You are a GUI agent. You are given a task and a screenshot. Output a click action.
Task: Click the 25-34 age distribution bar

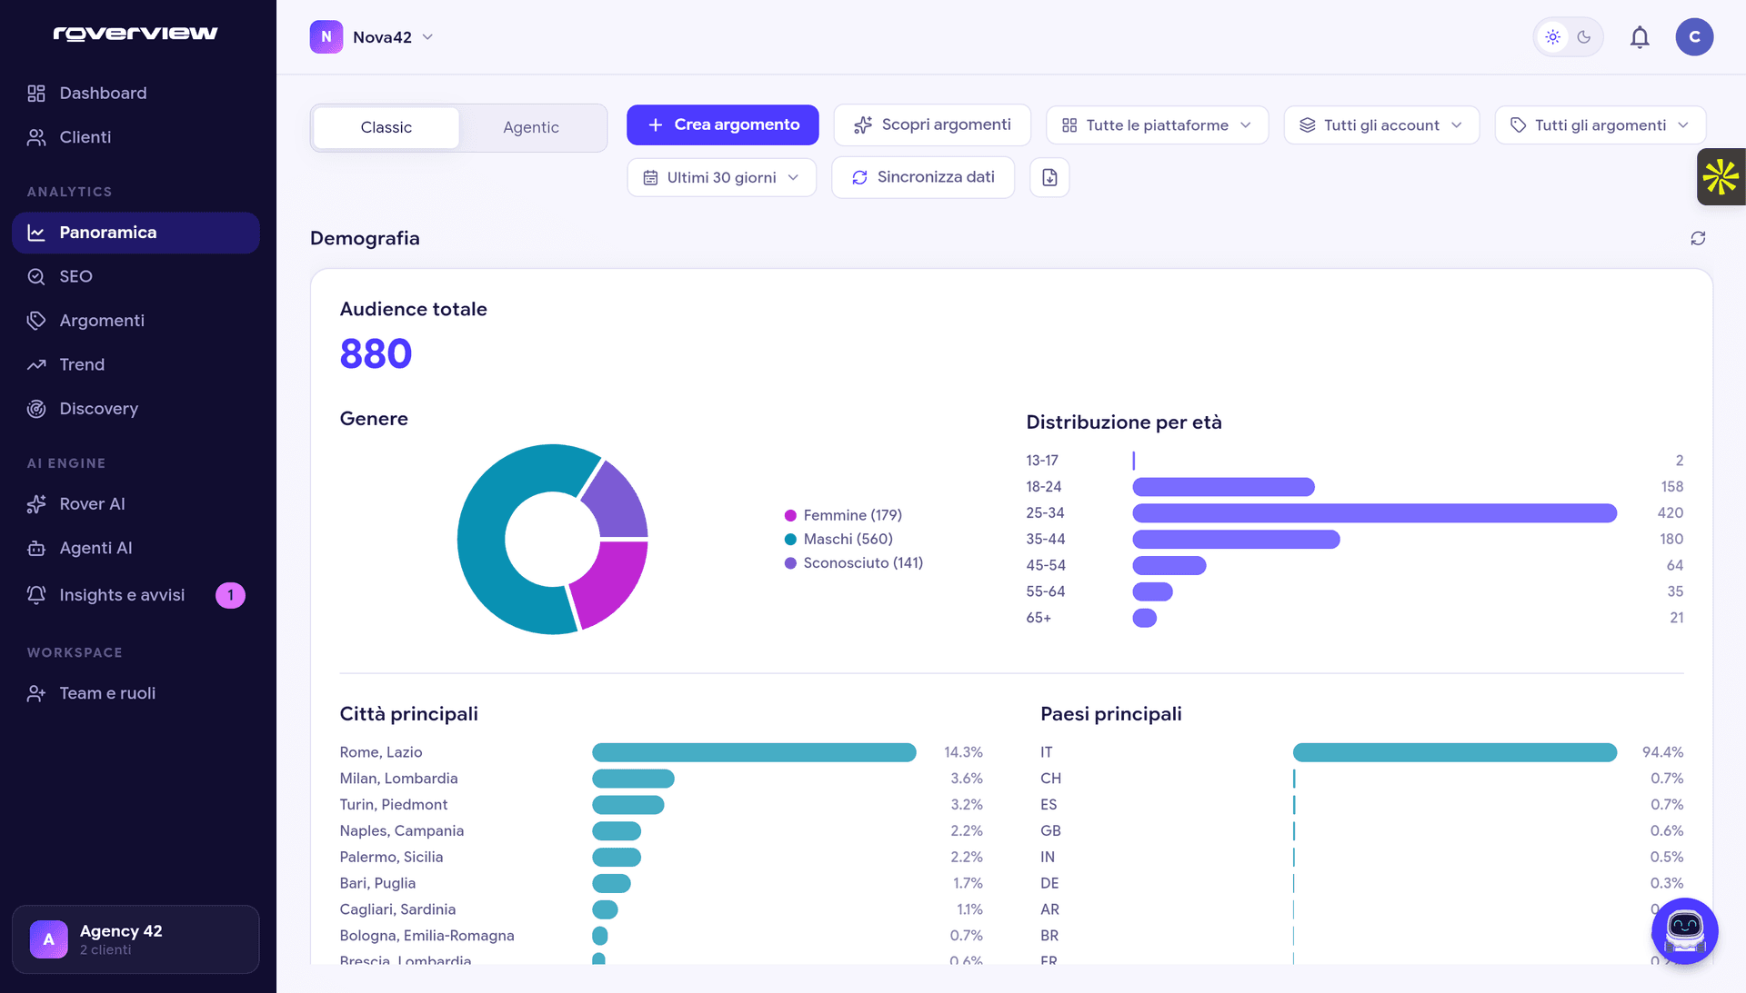tap(1374, 513)
